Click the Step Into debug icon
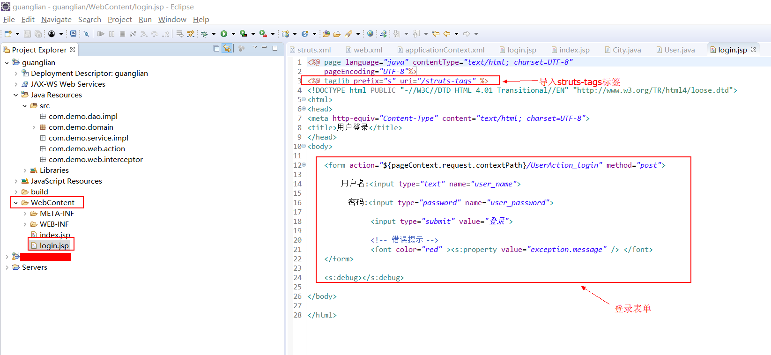The width and height of the screenshot is (771, 355). [143, 34]
